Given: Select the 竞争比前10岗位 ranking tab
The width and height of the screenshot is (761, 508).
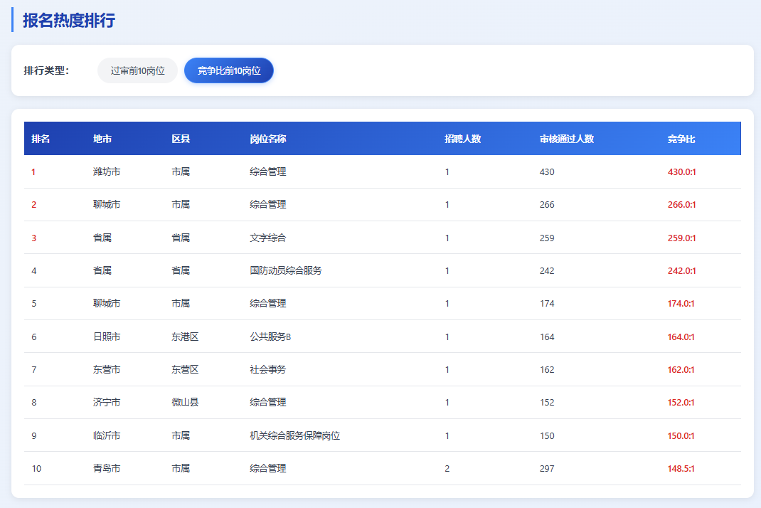Looking at the screenshot, I should 229,70.
